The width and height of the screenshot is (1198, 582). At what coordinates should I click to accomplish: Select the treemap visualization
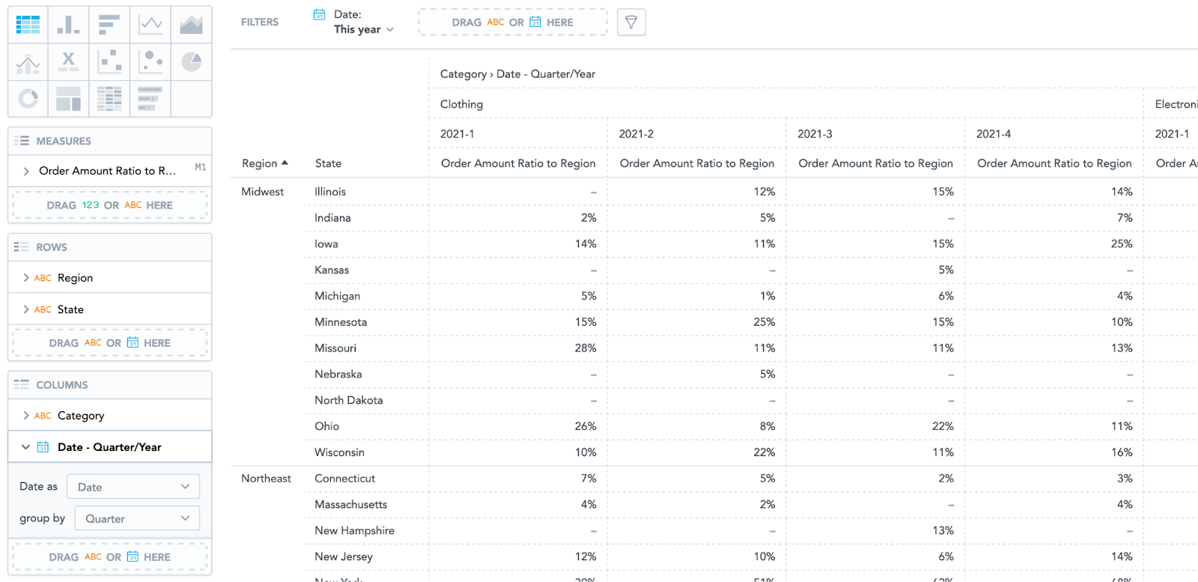tap(68, 98)
